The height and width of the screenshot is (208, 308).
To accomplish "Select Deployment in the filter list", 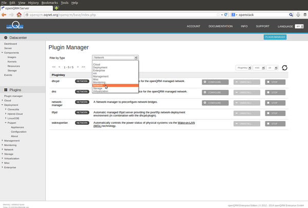I will pos(115,67).
